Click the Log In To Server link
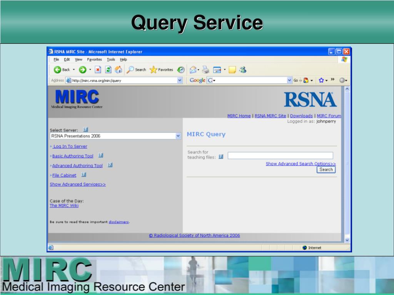The image size is (394, 295). (70, 146)
